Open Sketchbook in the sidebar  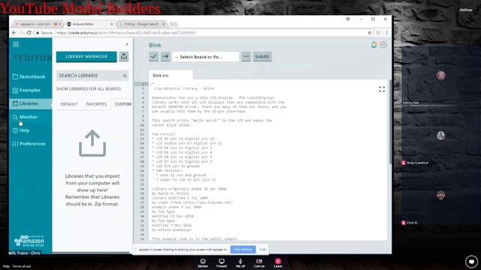coord(29,76)
